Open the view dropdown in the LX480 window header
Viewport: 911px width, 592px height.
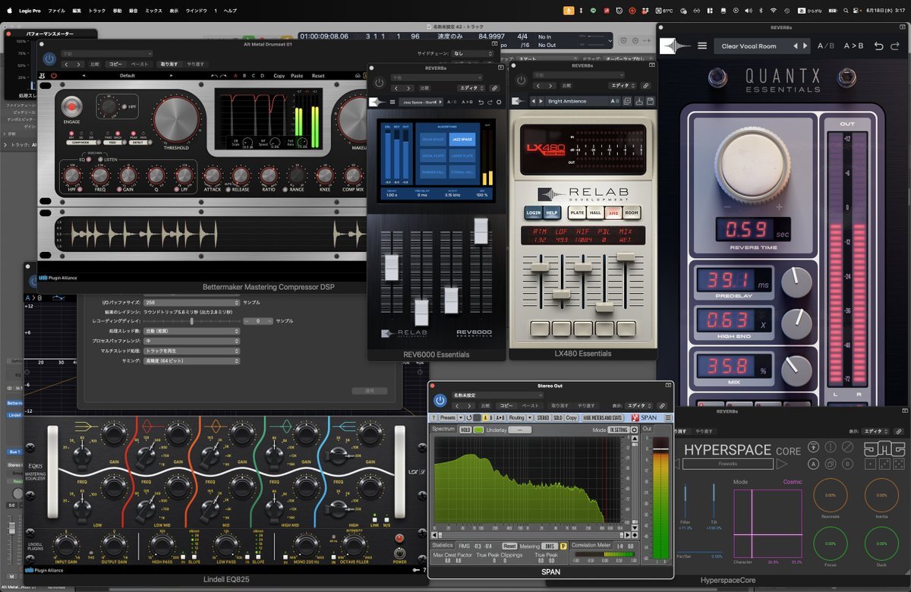pos(622,87)
